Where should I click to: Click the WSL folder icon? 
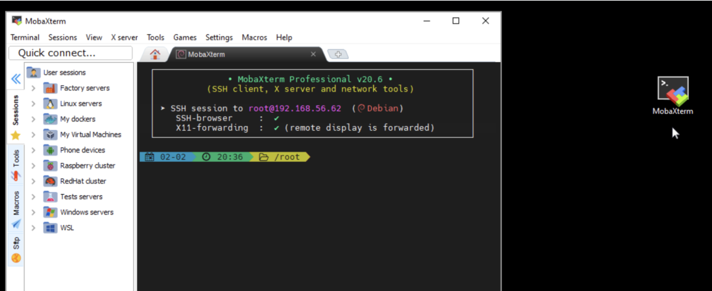[50, 228]
